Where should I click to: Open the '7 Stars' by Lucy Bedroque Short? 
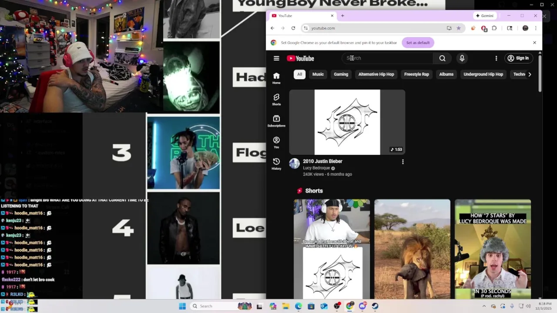[493, 249]
